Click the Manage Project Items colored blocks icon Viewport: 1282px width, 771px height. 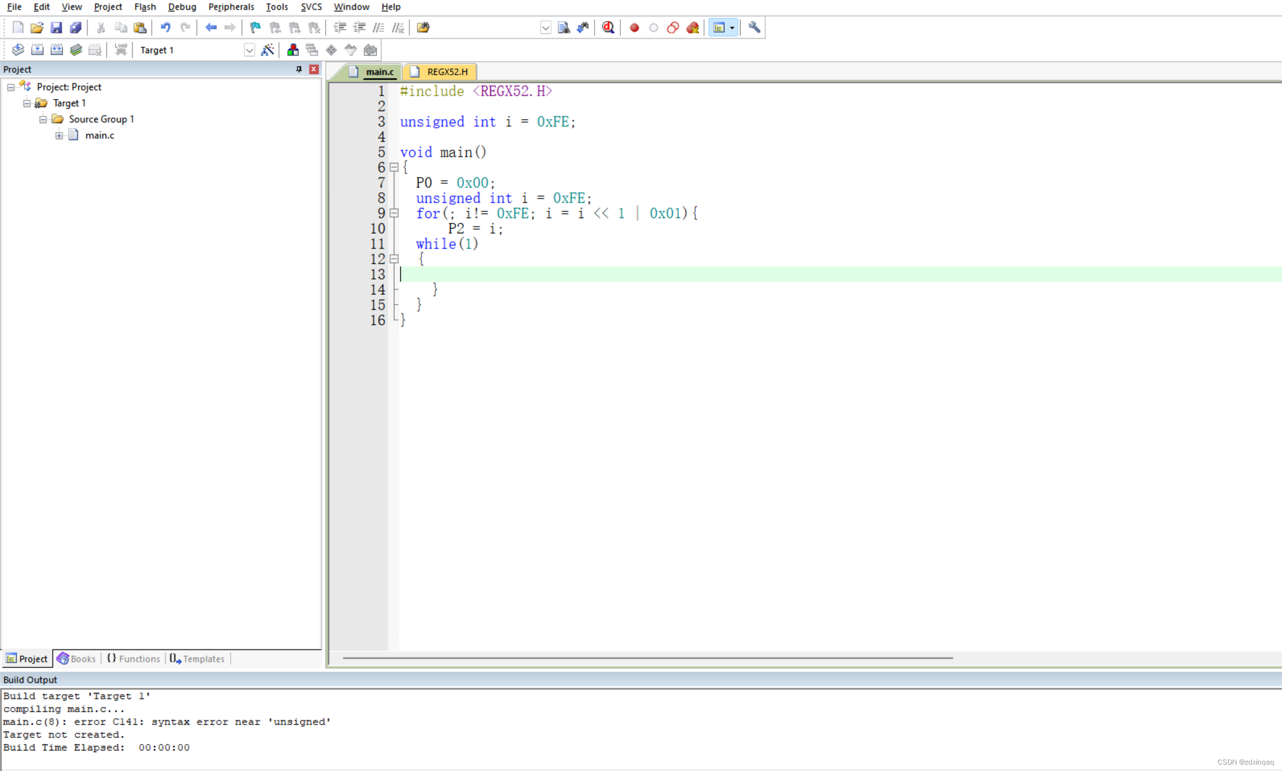click(292, 50)
